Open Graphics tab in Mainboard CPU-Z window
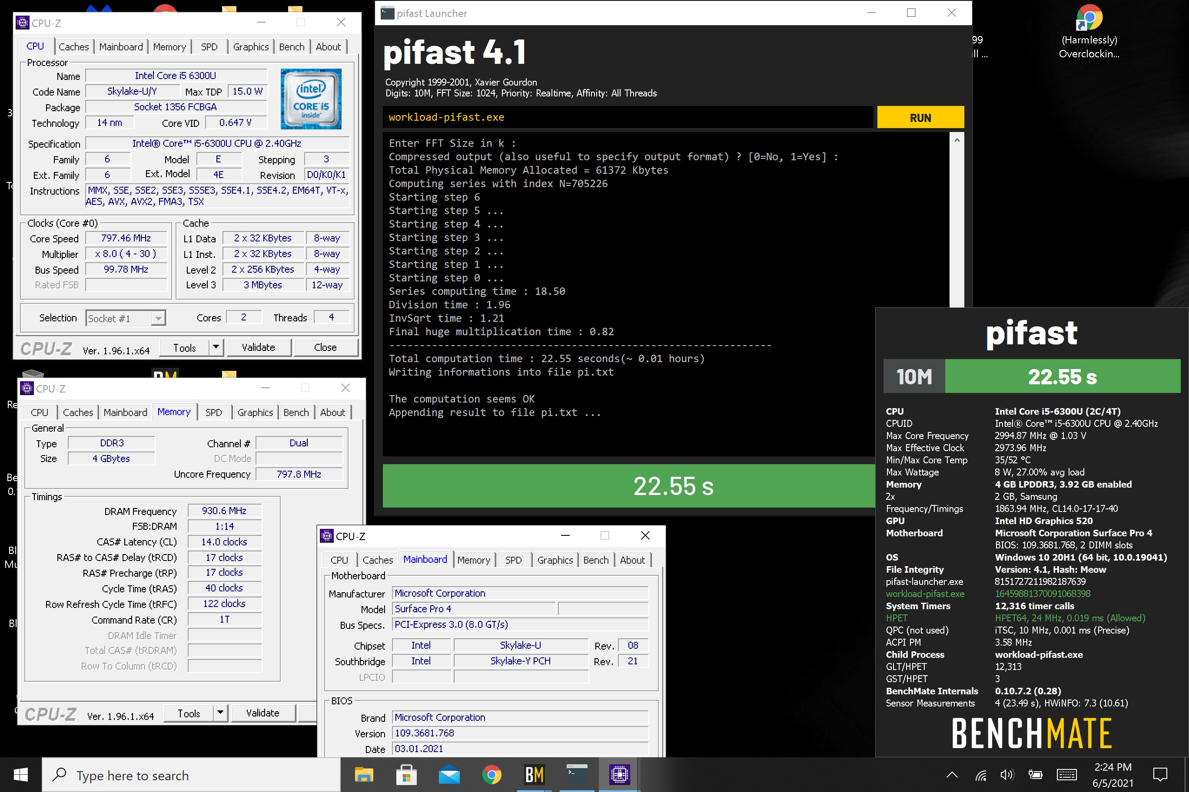This screenshot has width=1189, height=792. [555, 560]
